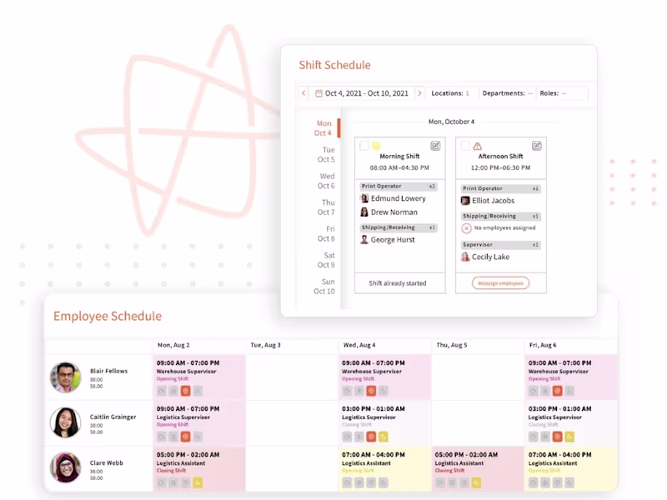Click Cecily Lake's avatar
Viewport: 667px width, 500px height.
pyautogui.click(x=465, y=257)
